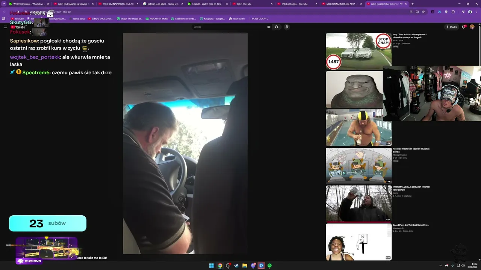The height and width of the screenshot is (270, 481).
Task: Click the YouTube logo home link
Action: coord(18,27)
